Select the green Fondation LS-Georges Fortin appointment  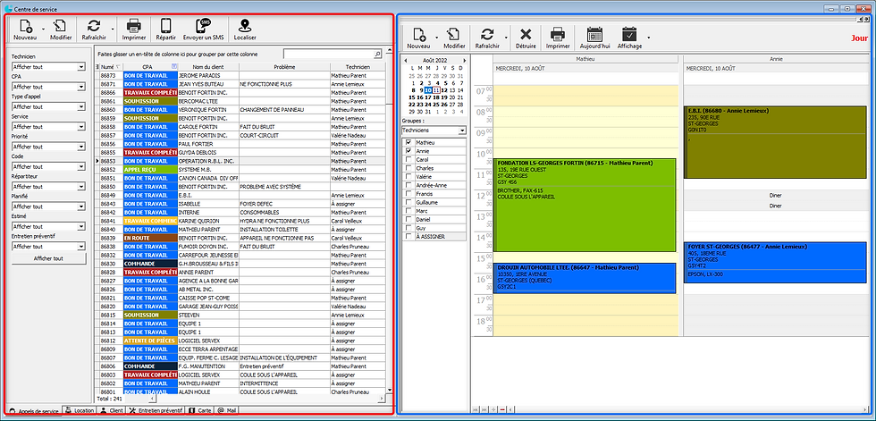pos(585,206)
